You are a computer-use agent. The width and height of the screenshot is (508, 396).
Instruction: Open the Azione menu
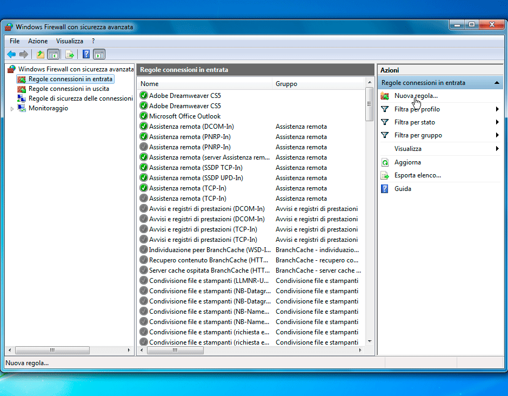click(38, 41)
